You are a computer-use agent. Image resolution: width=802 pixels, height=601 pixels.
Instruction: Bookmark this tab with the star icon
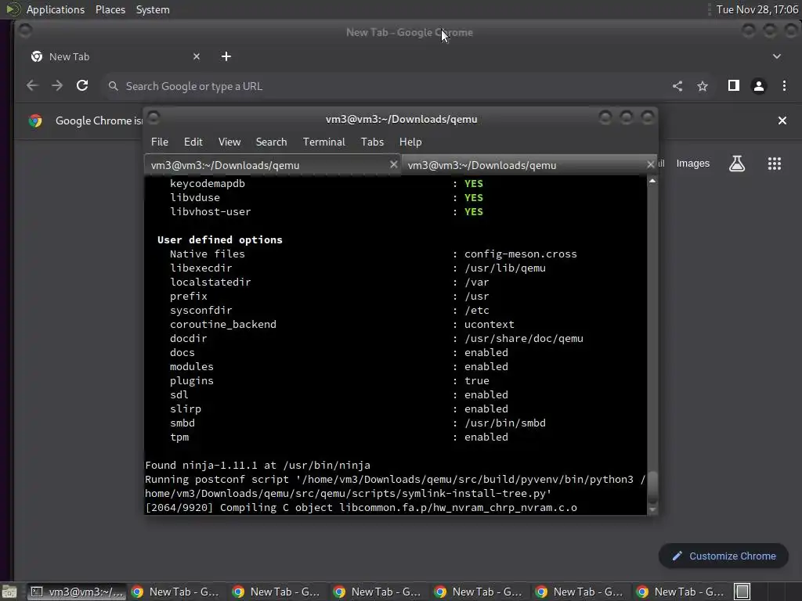703,86
